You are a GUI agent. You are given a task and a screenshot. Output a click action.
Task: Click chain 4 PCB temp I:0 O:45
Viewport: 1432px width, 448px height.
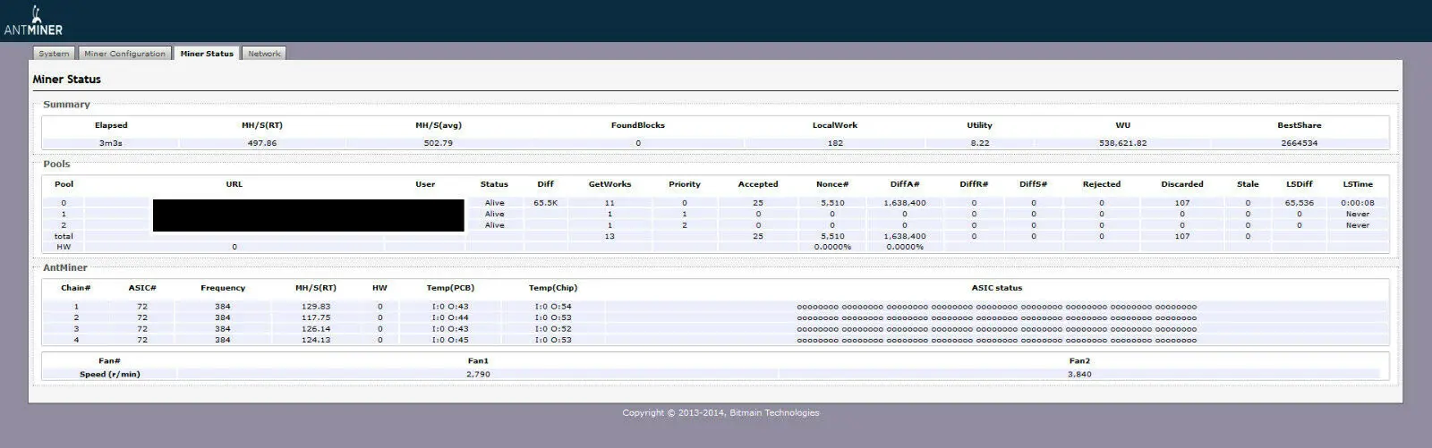tap(450, 340)
